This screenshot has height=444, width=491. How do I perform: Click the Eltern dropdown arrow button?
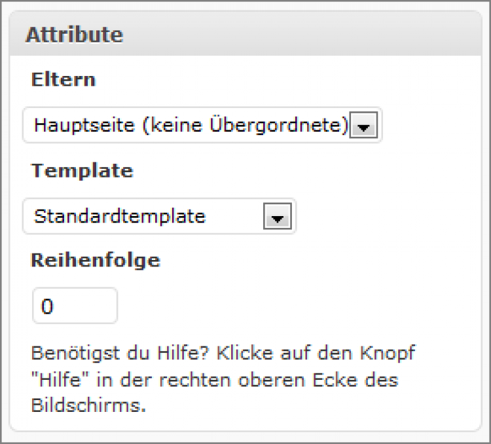tap(364, 126)
